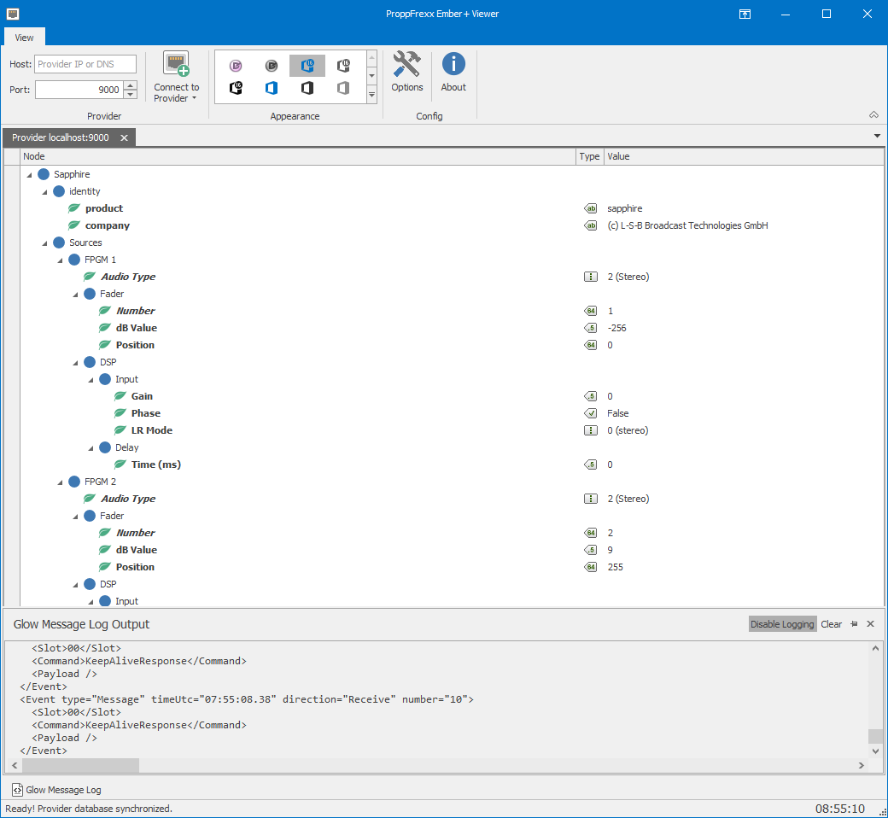Collapse the ribbon with the chevron

(x=873, y=115)
